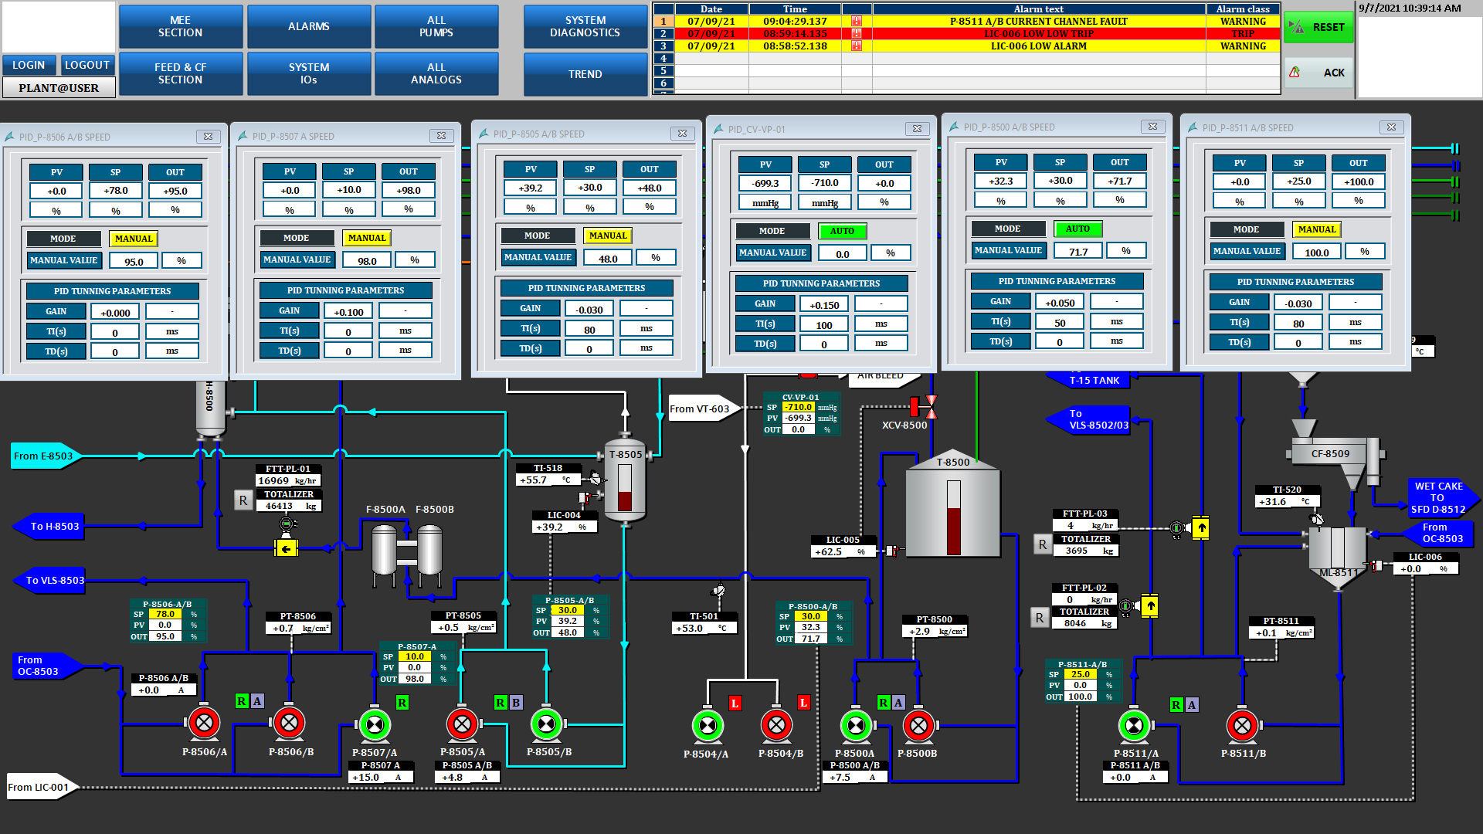
Task: Toggle R indicator for P-8506 pumps
Action: click(x=242, y=701)
